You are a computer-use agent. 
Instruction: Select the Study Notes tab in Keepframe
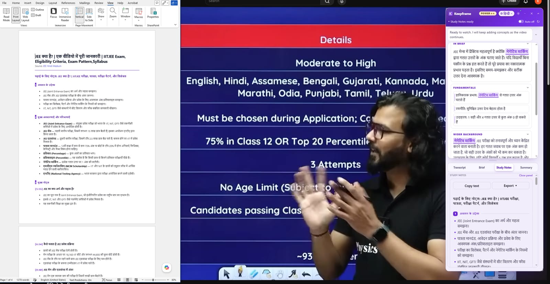tap(504, 167)
